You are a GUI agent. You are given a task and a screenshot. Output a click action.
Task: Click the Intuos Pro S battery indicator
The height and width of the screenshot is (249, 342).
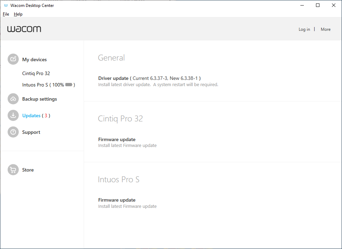tap(69, 85)
